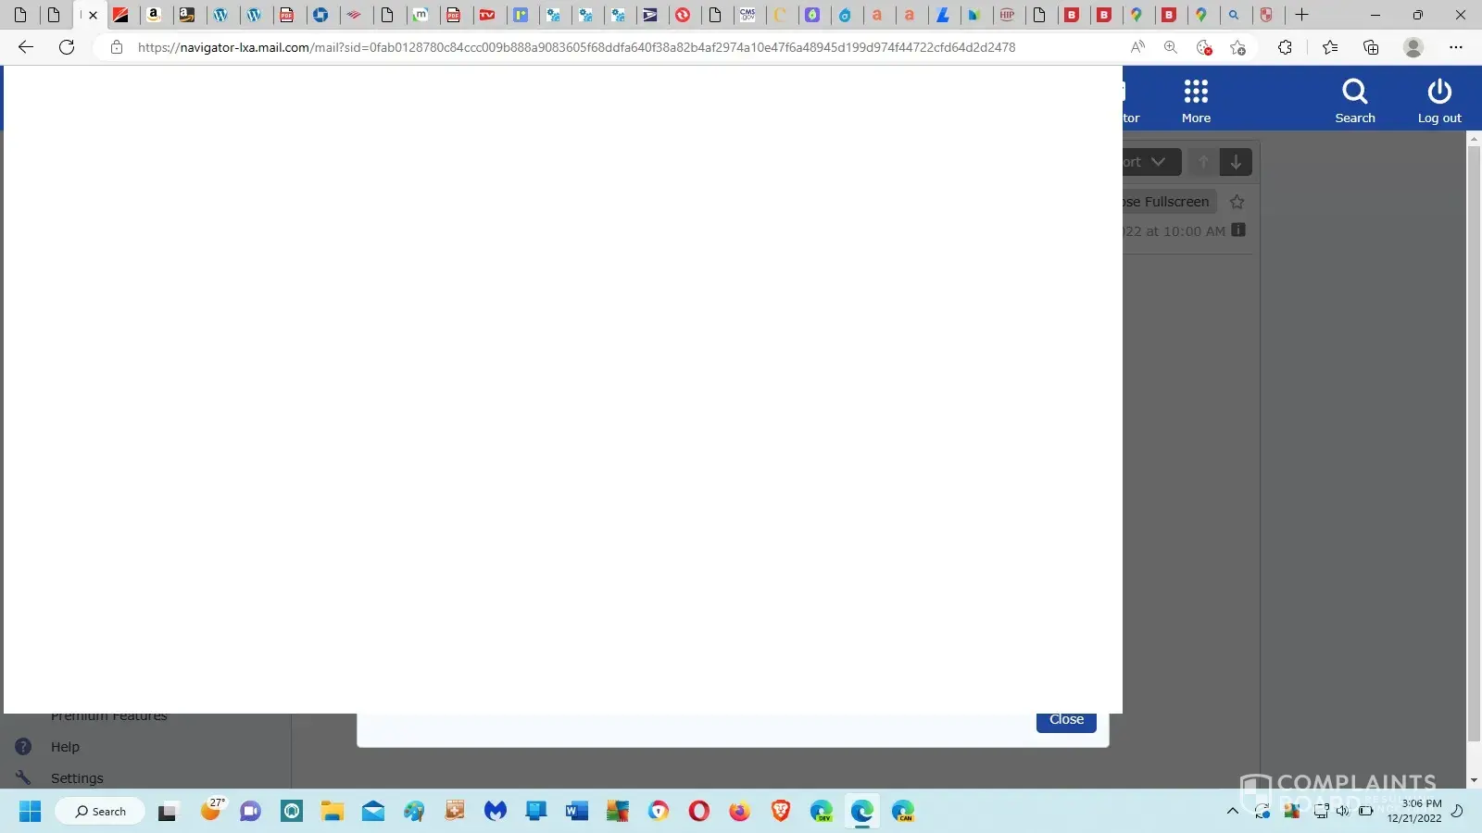Expand the Sort dropdown
Image resolution: width=1482 pixels, height=833 pixels.
[1150, 162]
